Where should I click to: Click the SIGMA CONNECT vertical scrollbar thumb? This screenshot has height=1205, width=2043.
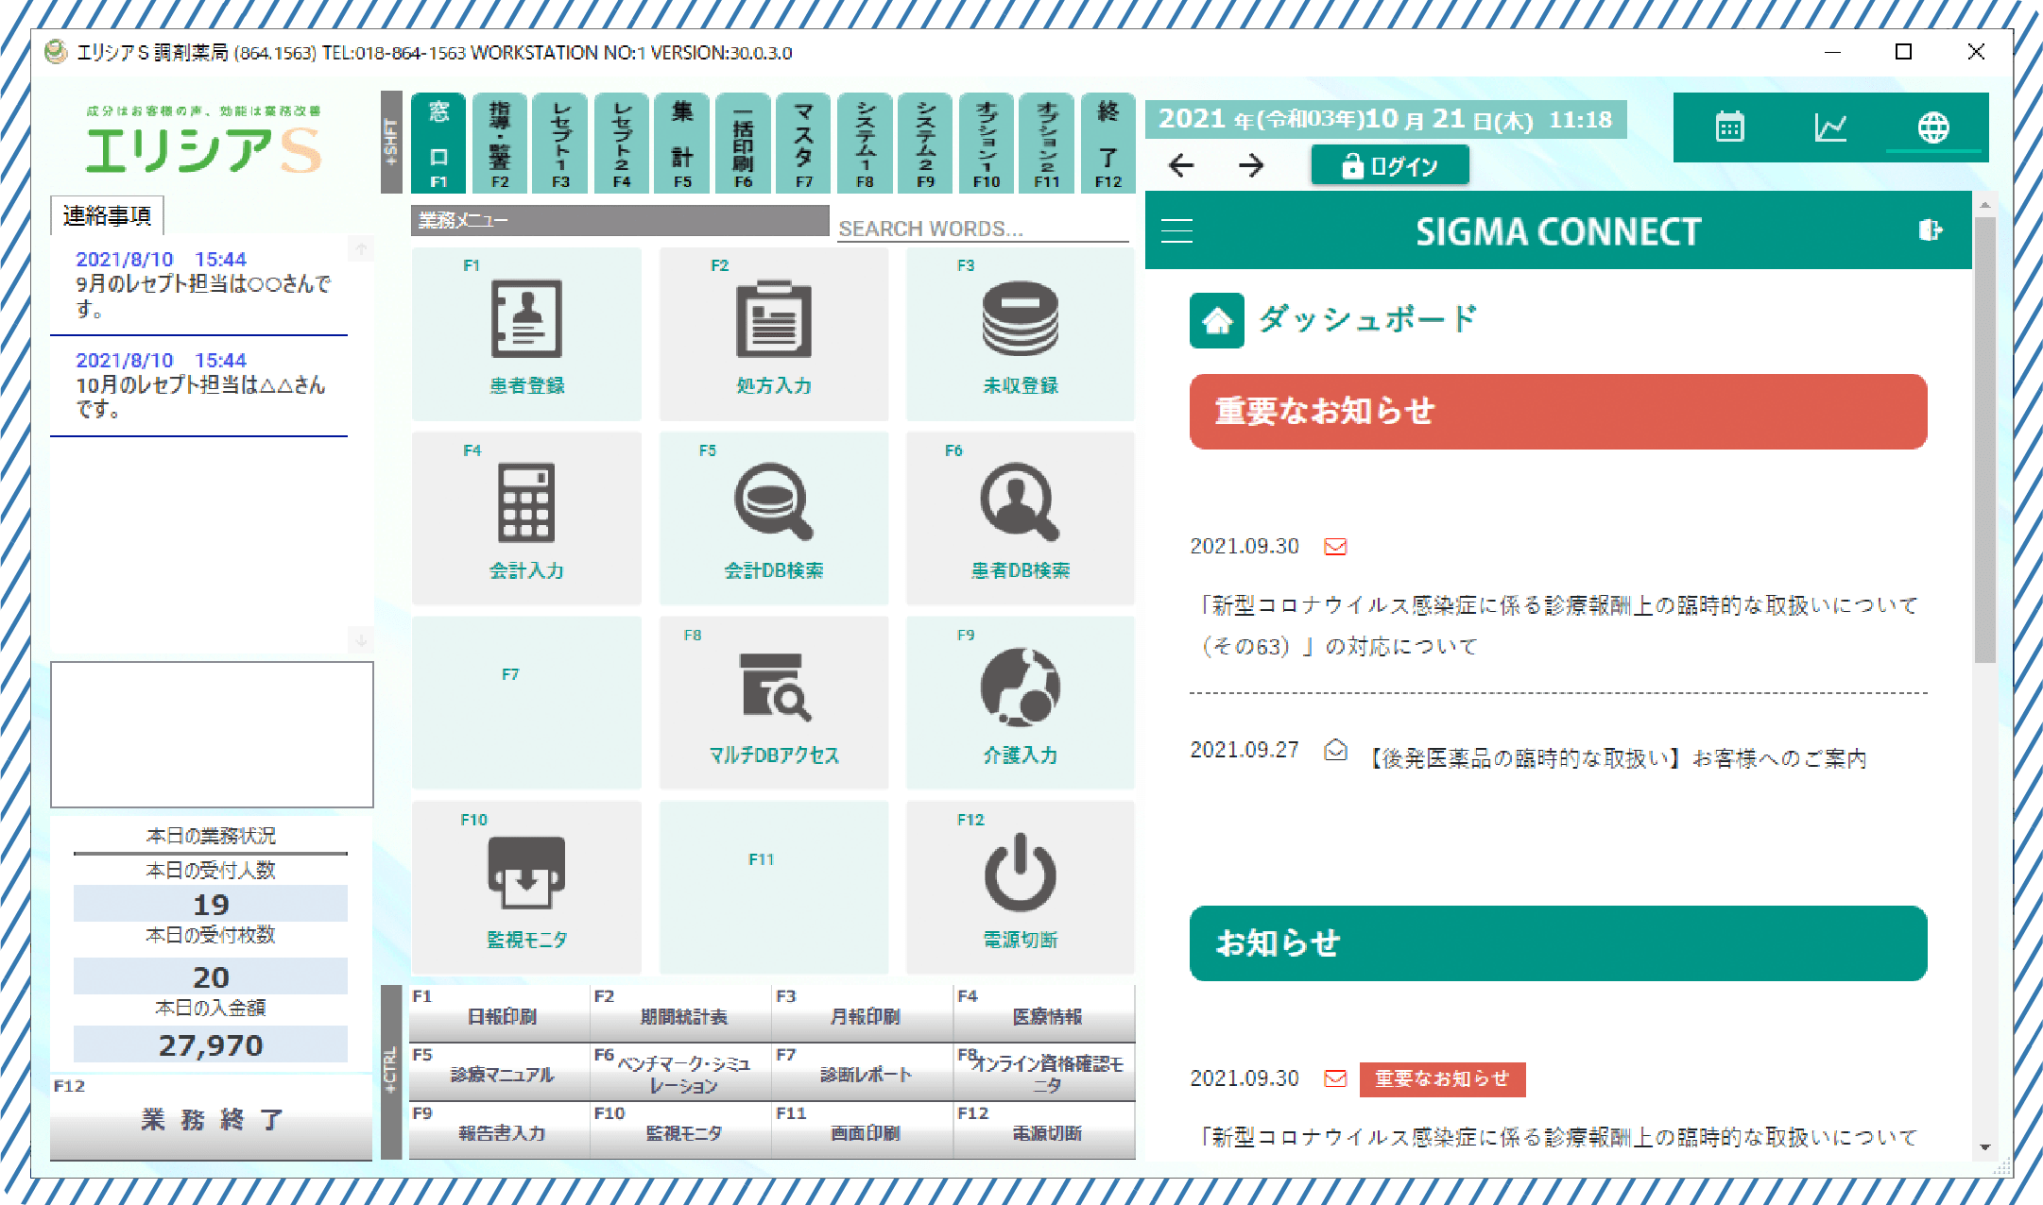click(1984, 439)
